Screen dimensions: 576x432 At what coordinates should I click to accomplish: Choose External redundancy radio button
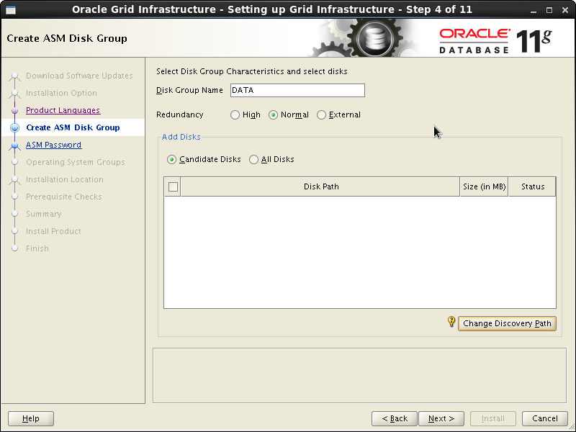tap(321, 115)
